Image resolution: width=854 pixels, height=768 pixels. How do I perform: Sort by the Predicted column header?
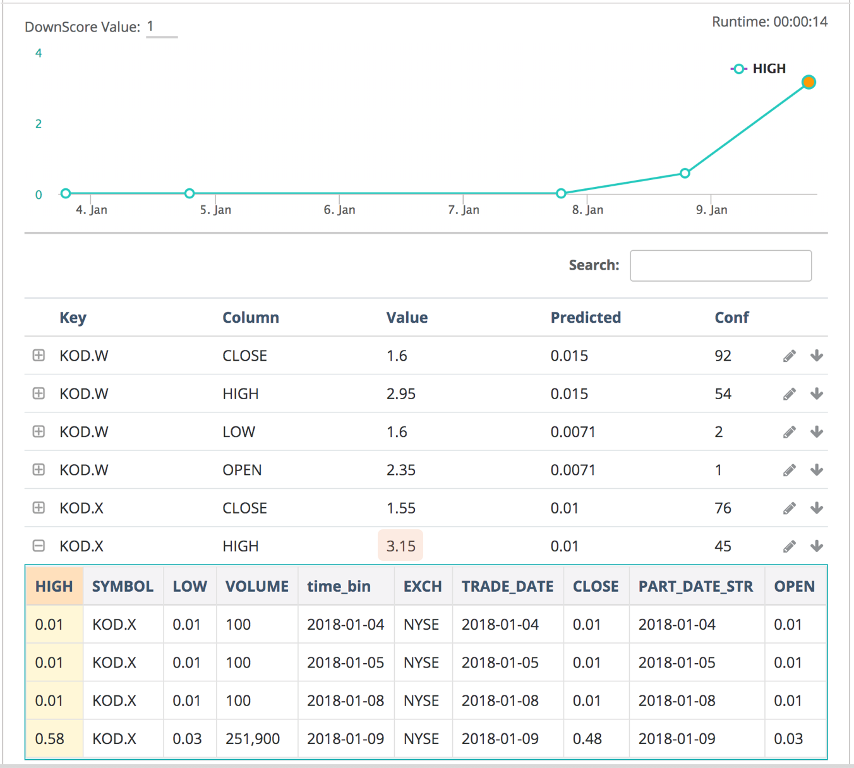click(x=586, y=318)
